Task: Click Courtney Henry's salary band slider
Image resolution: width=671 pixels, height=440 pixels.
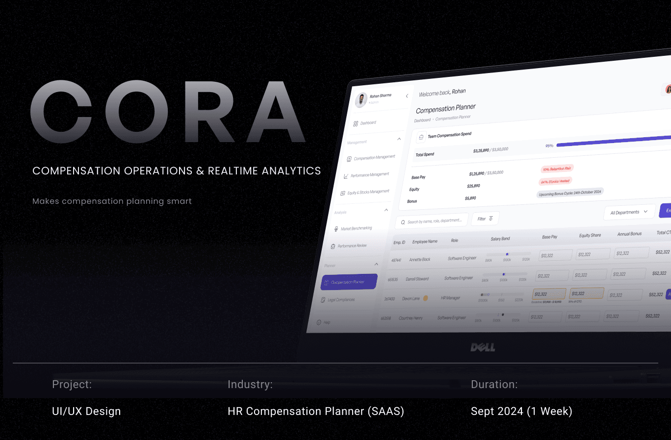Action: [x=498, y=315]
